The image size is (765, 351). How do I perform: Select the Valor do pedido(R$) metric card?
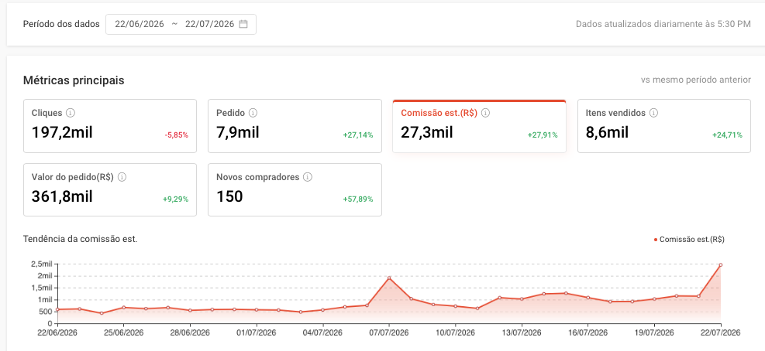(x=110, y=190)
